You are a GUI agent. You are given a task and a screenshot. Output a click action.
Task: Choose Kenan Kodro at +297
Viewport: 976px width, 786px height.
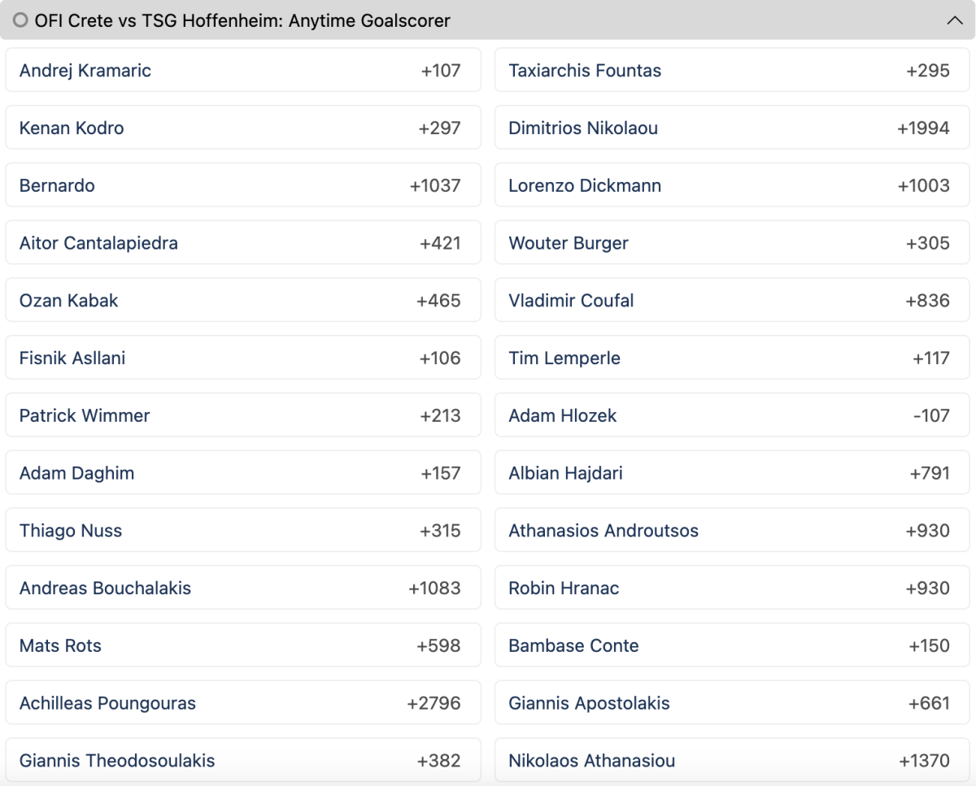pos(243,128)
